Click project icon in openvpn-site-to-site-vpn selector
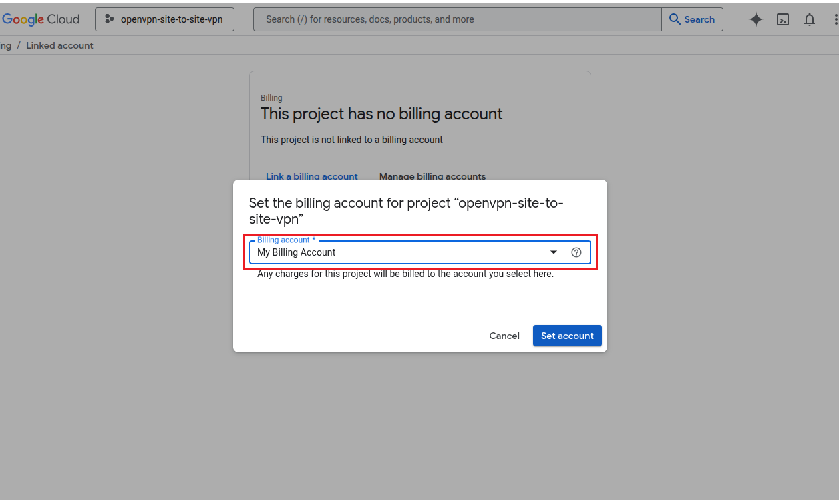Image resolution: width=839 pixels, height=500 pixels. click(110, 19)
